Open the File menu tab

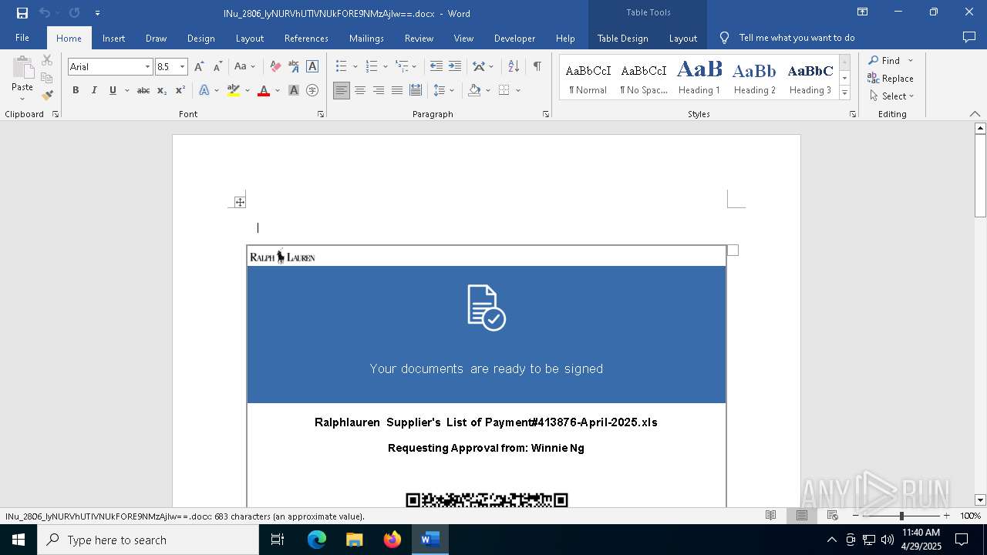click(x=22, y=38)
